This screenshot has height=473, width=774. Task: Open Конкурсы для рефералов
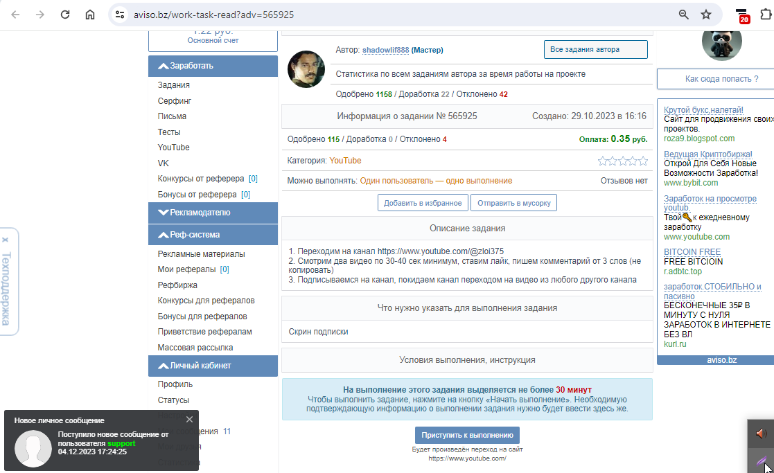point(206,301)
